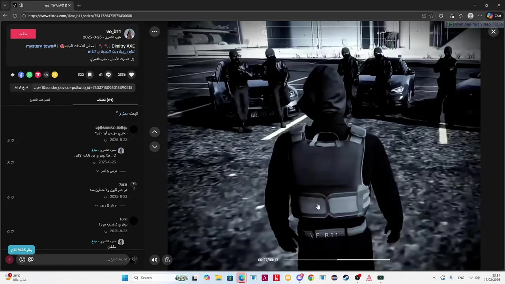Go to the previous video
505x284 pixels.
coord(155,132)
